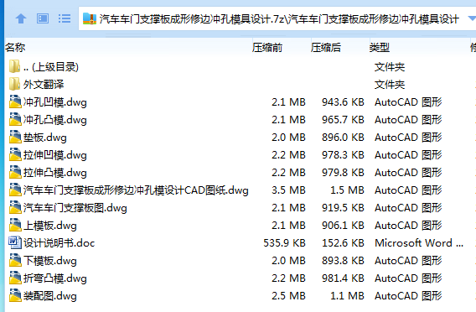
Task: Click the 893.8 KB compressed size value
Action: point(343,261)
